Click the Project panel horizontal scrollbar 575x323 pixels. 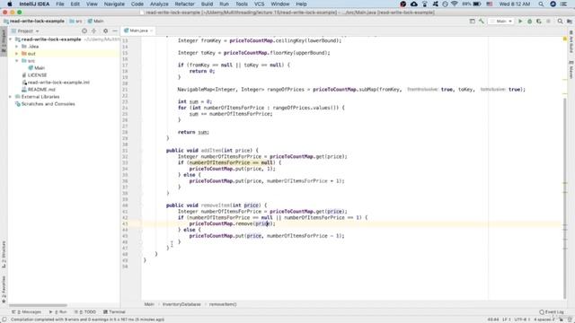[x=38, y=305]
